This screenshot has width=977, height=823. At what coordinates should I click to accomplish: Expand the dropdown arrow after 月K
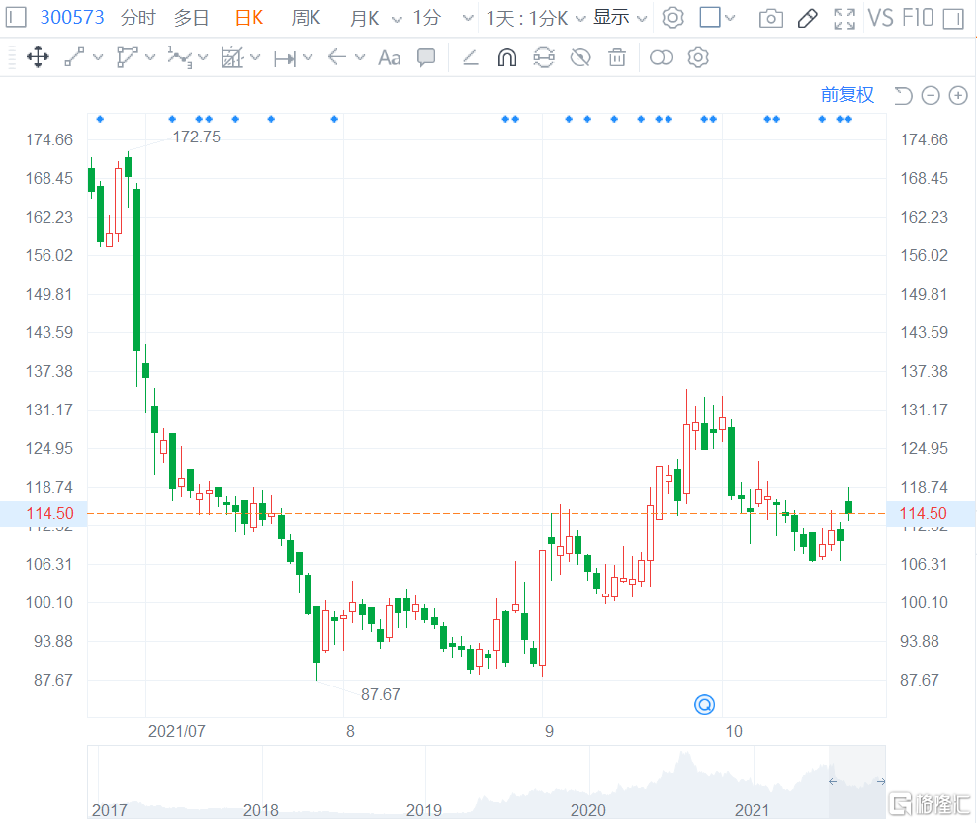[397, 20]
